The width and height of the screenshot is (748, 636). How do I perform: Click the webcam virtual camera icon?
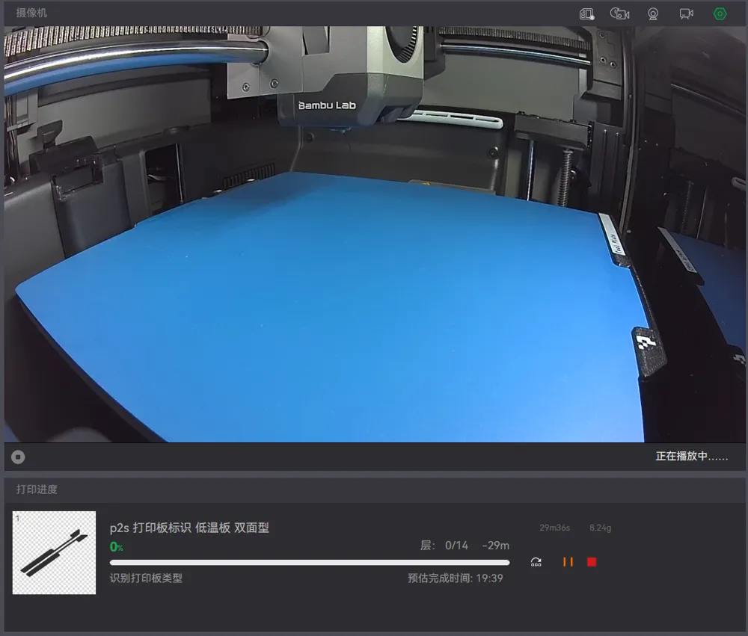click(x=653, y=13)
